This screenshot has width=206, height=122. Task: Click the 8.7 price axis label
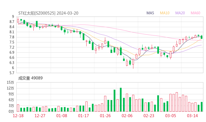[x=12, y=22]
